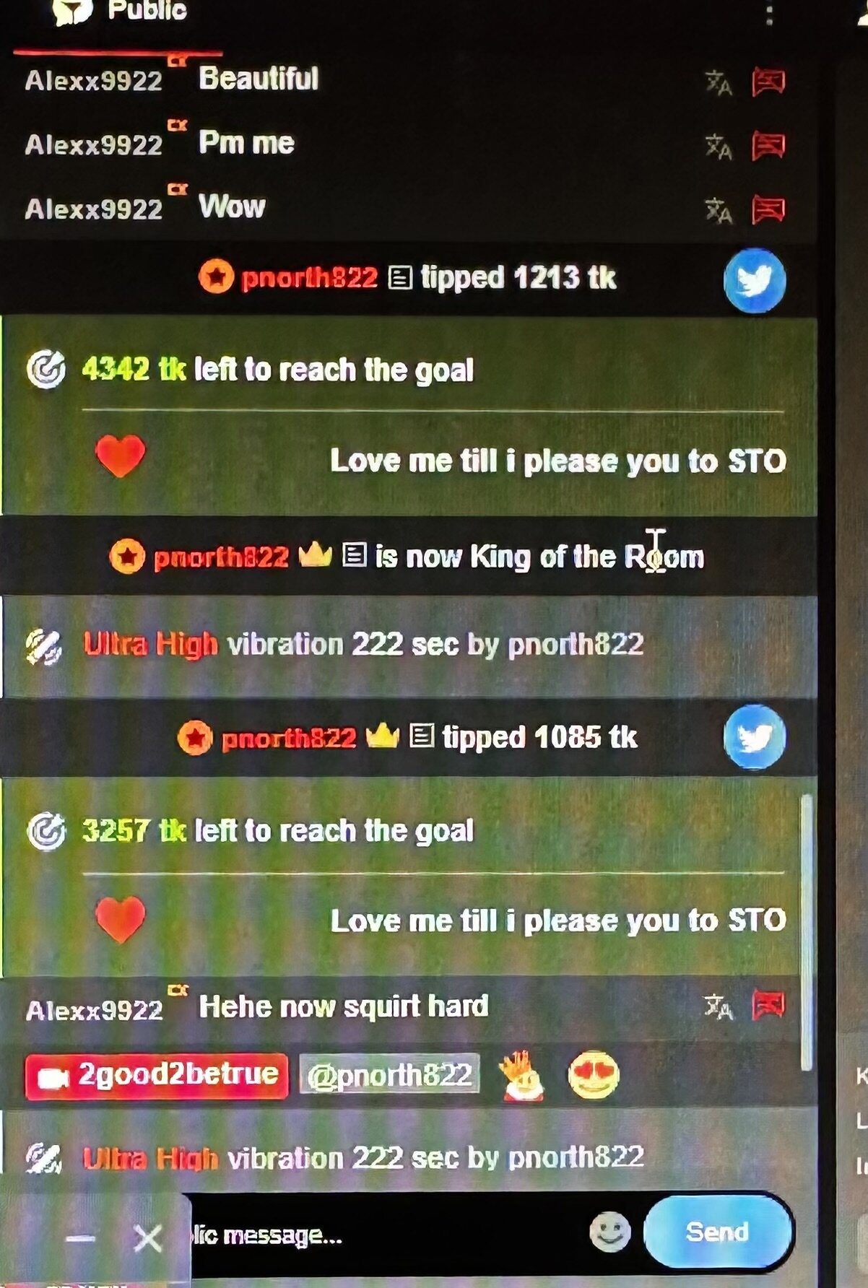This screenshot has height=1288, width=868.
Task: Translate the 'Wow' message
Action: [x=718, y=210]
